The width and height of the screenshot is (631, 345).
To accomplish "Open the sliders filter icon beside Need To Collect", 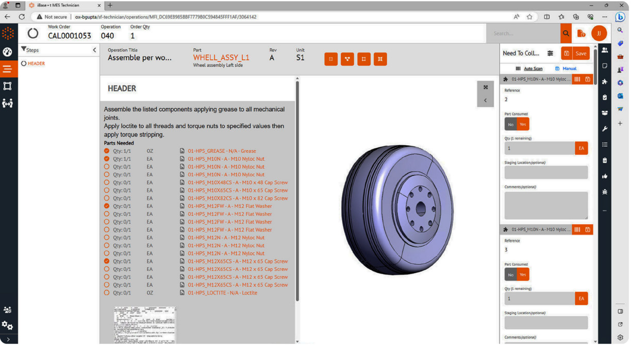I will tap(550, 54).
